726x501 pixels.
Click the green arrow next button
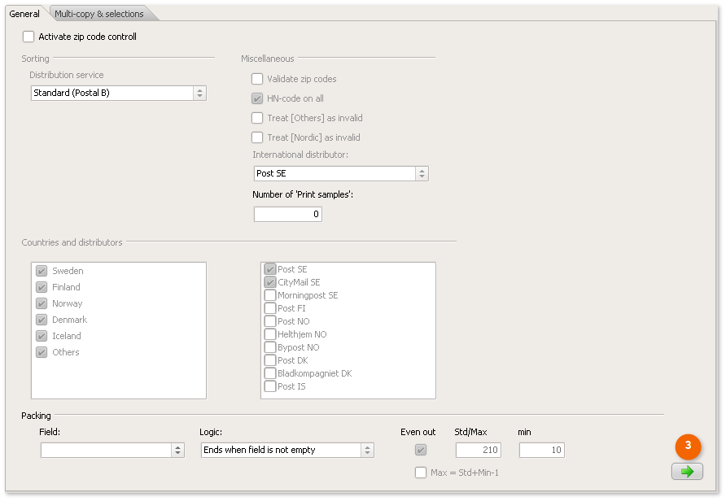687,472
